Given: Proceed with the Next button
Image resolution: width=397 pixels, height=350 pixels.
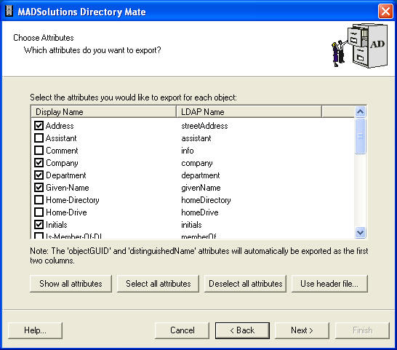Looking at the screenshot, I should [302, 330].
